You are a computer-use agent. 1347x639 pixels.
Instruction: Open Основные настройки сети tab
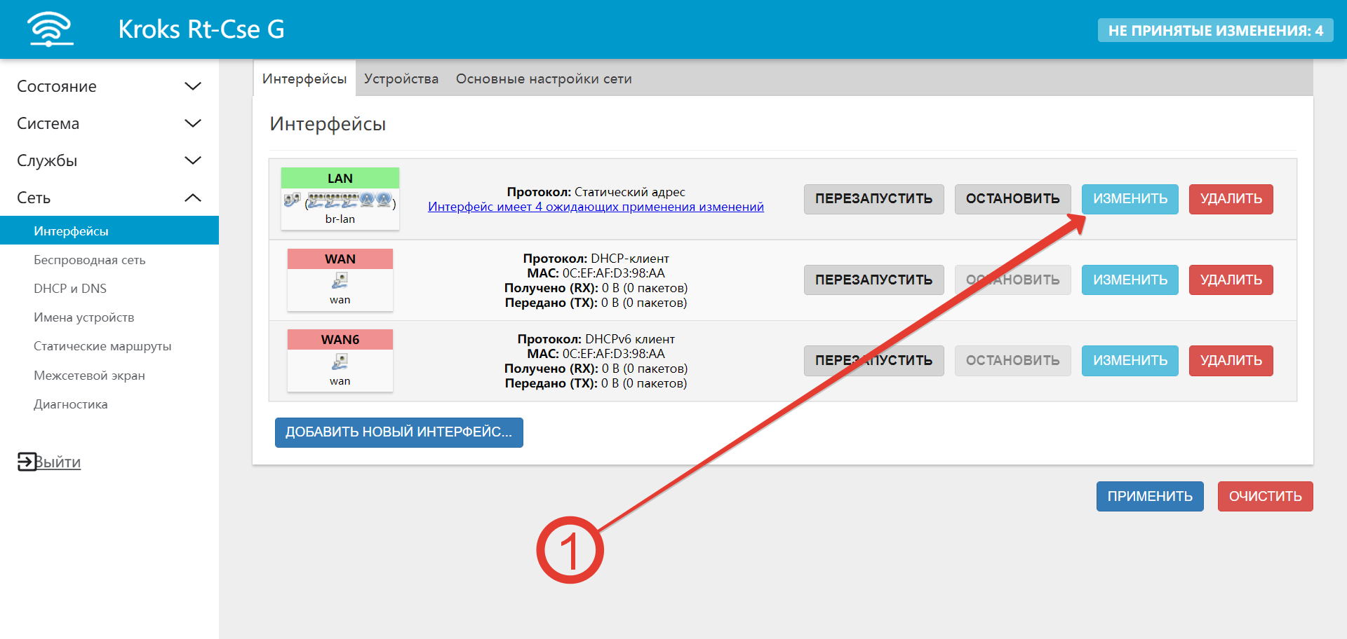544,78
